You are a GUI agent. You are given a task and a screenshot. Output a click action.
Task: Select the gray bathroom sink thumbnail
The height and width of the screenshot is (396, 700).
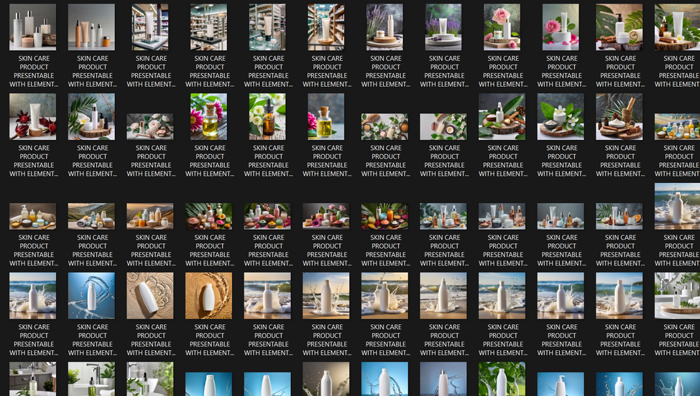(33, 379)
